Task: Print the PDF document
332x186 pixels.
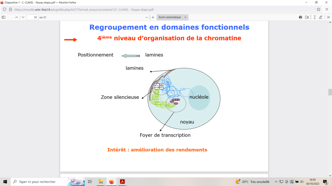Action: (x=300, y=17)
